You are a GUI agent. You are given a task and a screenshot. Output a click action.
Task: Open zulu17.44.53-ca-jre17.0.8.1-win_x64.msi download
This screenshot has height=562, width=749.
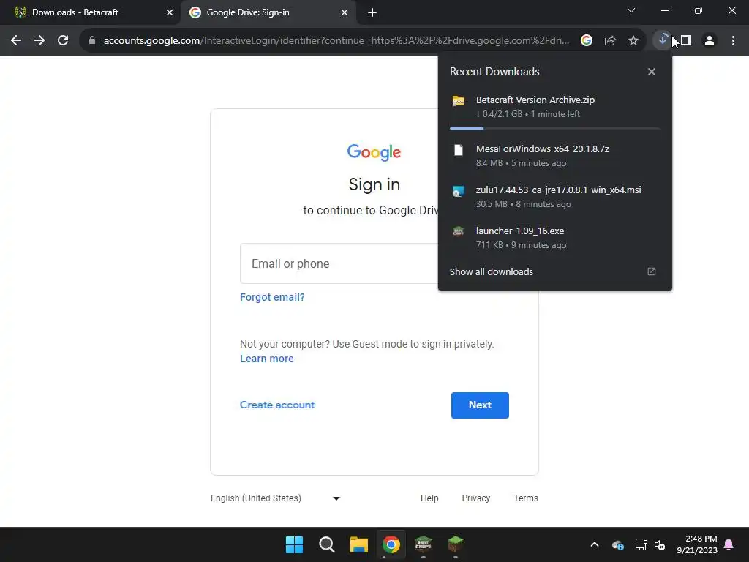pyautogui.click(x=555, y=196)
